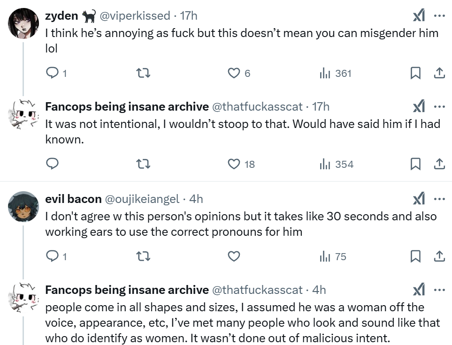Click evil bacon's profile avatar
This screenshot has height=345, width=452.
[23, 206]
